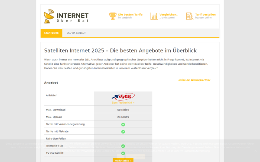Screen dimensions: 260x162
Task: Follow the Zum Testbericht » link
Action: pos(123,103)
